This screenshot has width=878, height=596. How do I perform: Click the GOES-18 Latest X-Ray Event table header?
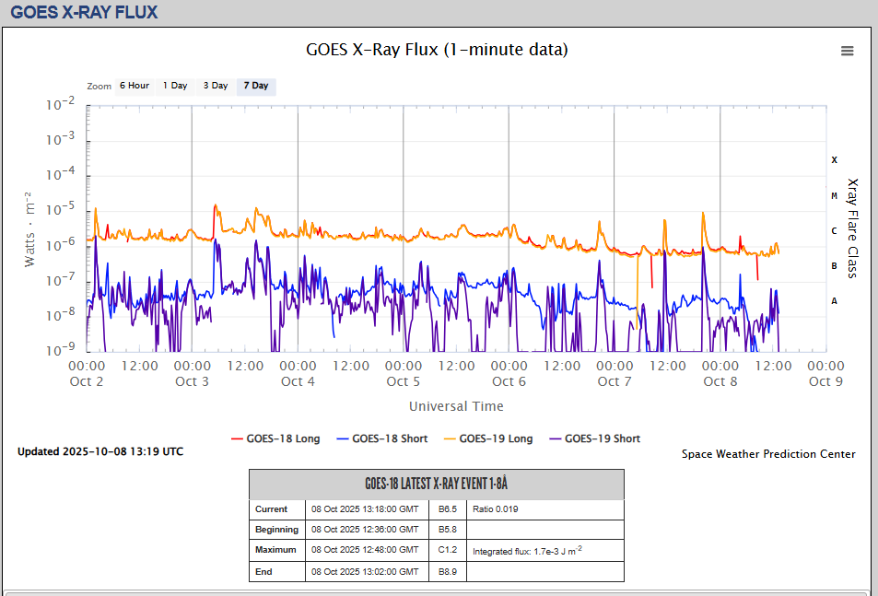(436, 485)
